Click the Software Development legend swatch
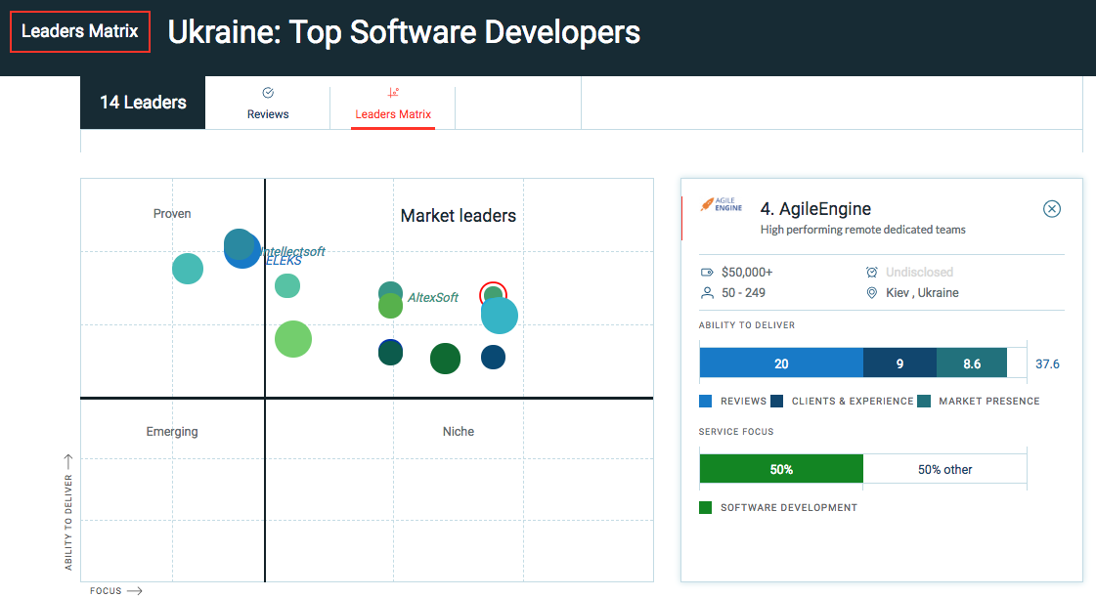This screenshot has height=597, width=1096. pyautogui.click(x=705, y=508)
